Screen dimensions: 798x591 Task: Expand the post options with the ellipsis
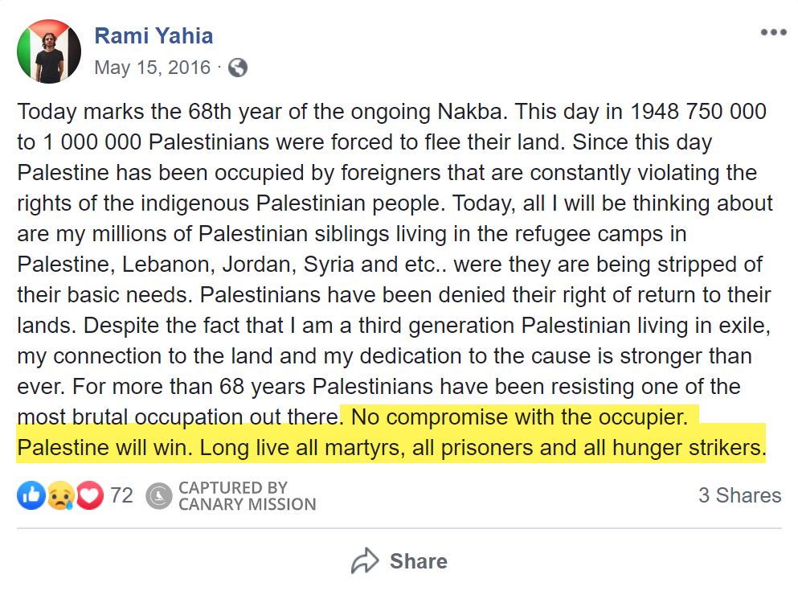(x=774, y=31)
